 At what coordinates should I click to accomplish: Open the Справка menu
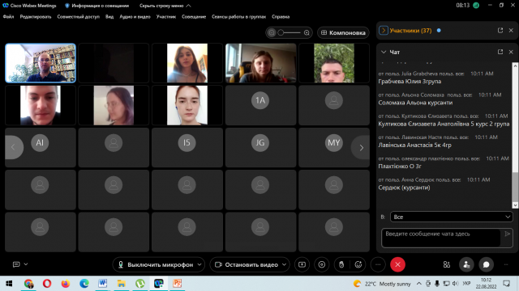[281, 16]
